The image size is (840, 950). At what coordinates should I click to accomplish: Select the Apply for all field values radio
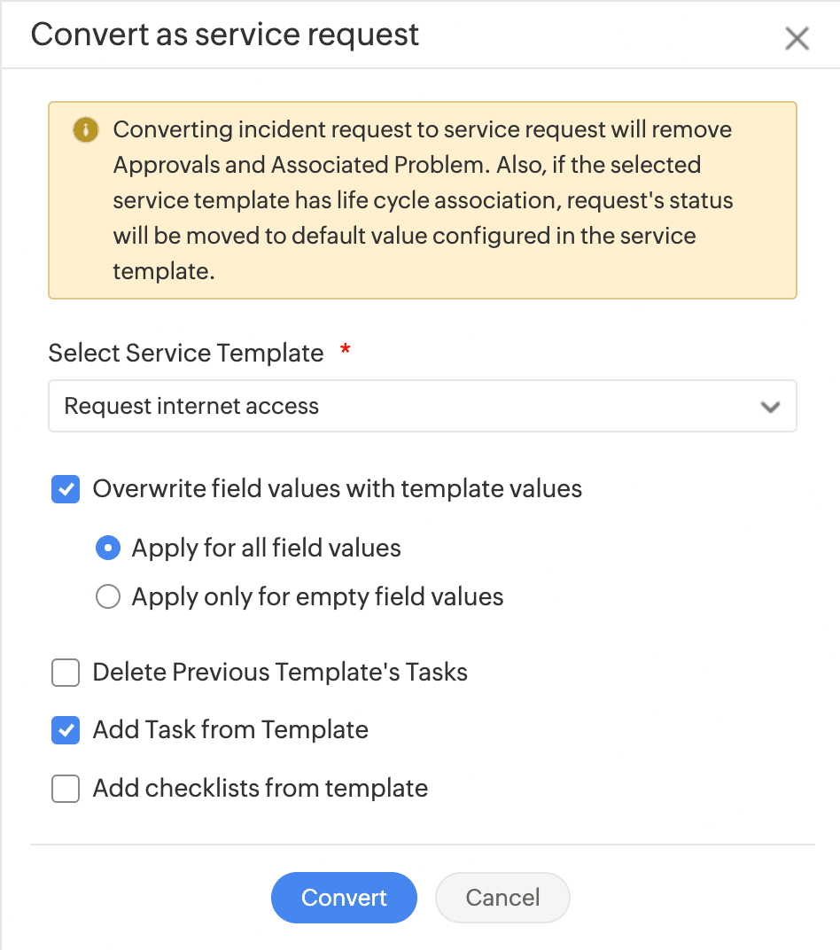(108, 549)
